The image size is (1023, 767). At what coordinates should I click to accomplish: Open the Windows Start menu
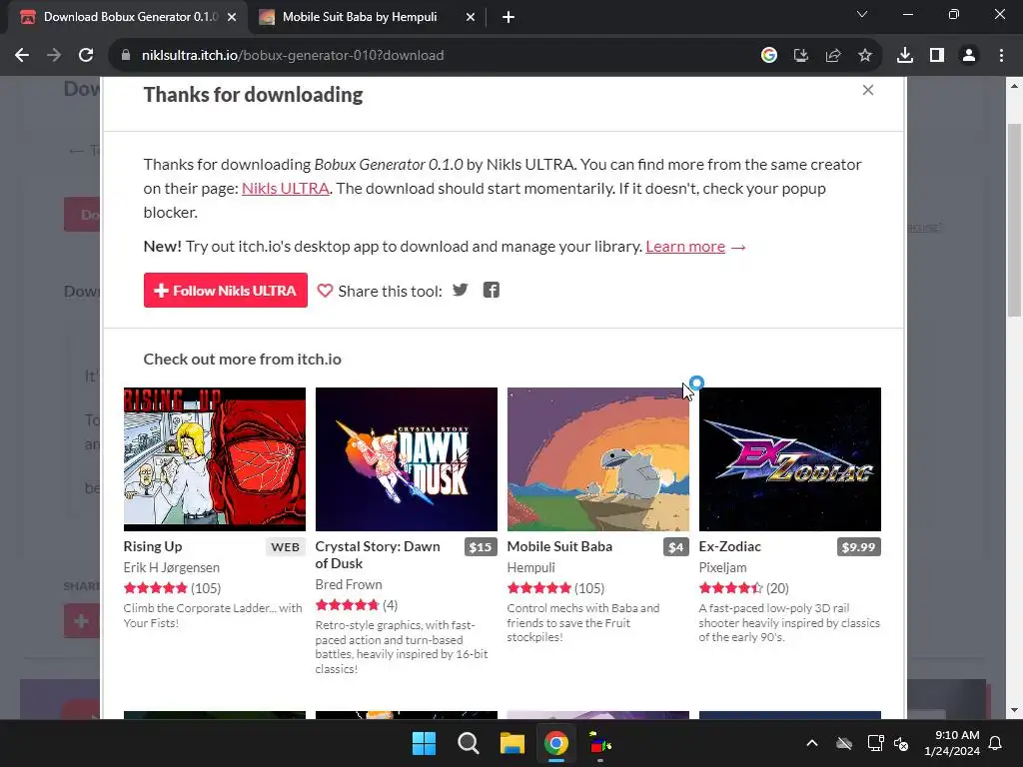tap(424, 743)
